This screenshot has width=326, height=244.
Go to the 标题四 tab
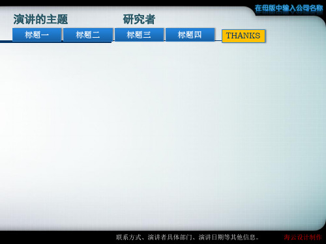(190, 34)
